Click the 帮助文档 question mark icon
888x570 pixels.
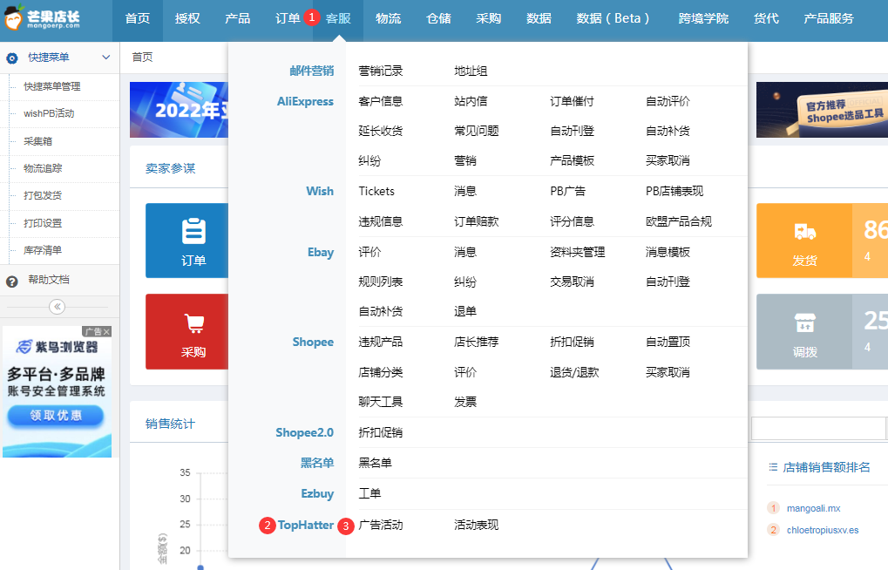click(12, 281)
